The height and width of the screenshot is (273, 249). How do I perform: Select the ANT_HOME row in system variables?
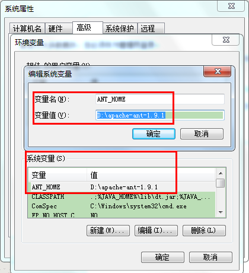122,187
